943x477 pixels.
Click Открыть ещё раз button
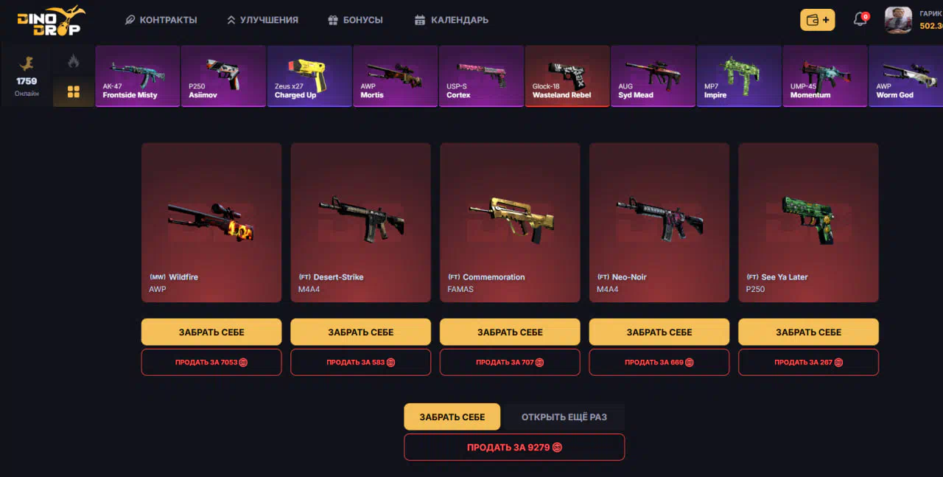564,417
